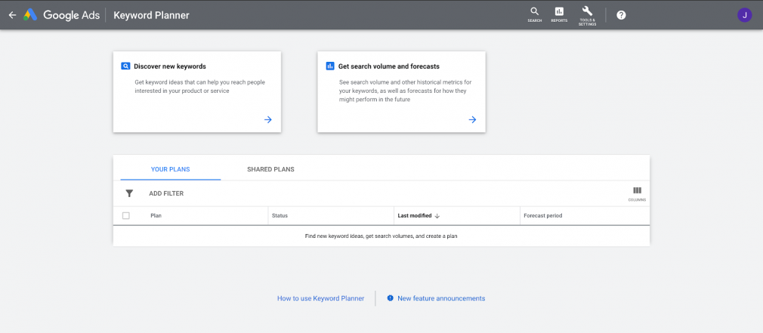
Task: Click the Keyword Planner title
Action: point(151,15)
